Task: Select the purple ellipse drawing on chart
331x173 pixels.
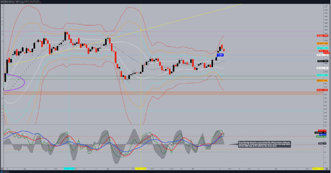Action: (x=14, y=83)
